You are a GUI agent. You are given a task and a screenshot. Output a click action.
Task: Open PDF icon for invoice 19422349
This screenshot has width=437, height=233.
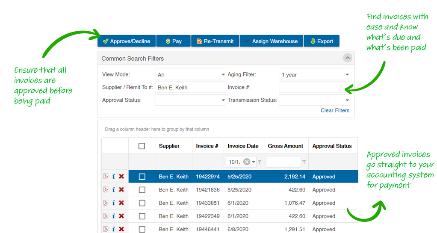pyautogui.click(x=106, y=216)
